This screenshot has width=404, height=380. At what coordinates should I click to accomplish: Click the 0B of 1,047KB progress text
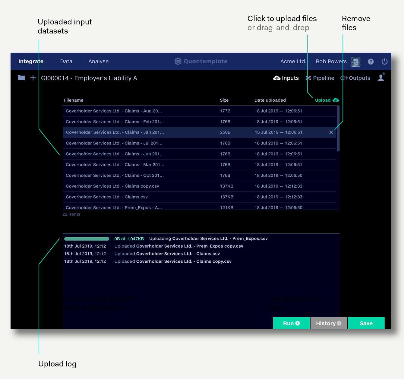coord(129,239)
